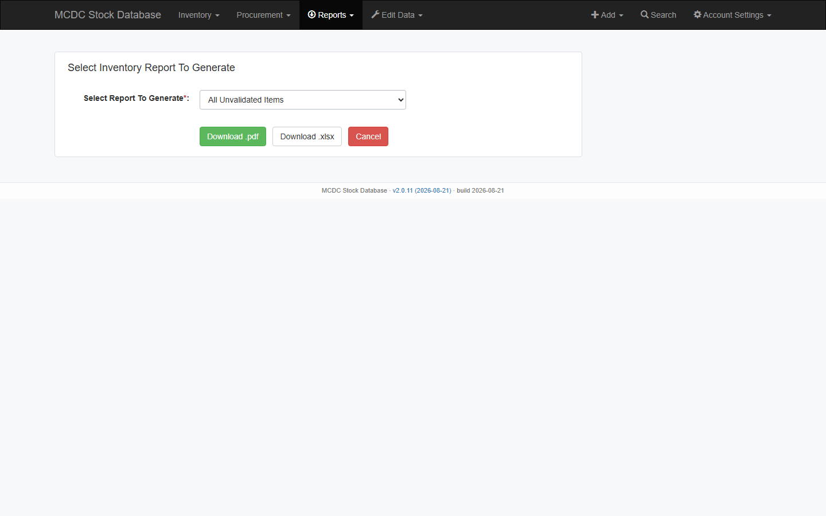Click the Reports download arrow icon
Viewport: 826px width, 516px height.
[x=311, y=14]
